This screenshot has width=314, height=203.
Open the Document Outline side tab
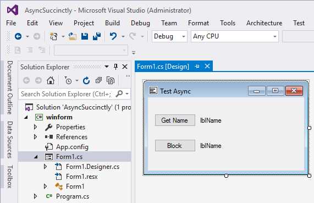pyautogui.click(x=9, y=87)
